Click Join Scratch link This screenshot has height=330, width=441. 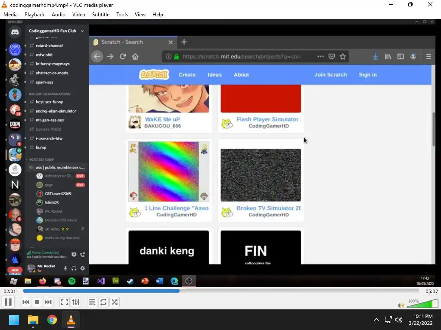(331, 75)
